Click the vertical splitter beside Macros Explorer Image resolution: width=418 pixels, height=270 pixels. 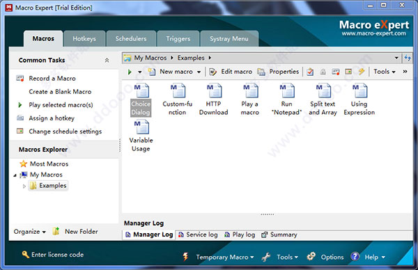point(120,145)
